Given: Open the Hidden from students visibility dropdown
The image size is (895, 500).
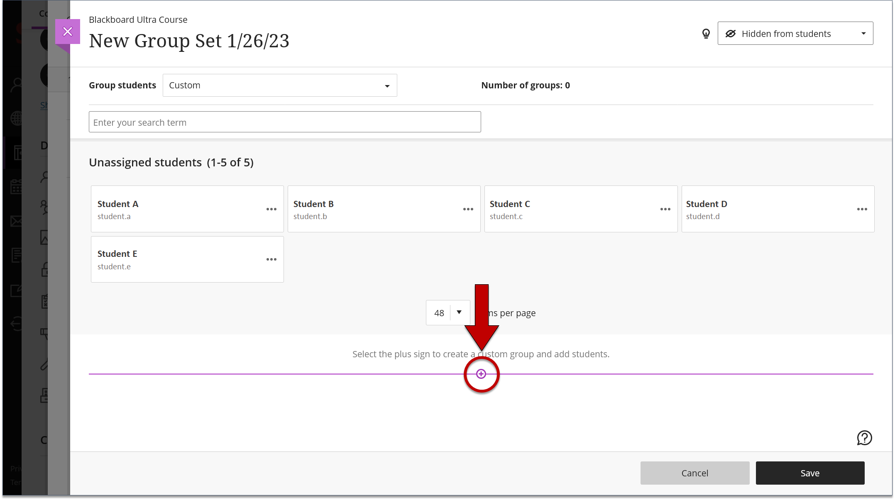Looking at the screenshot, I should point(795,33).
